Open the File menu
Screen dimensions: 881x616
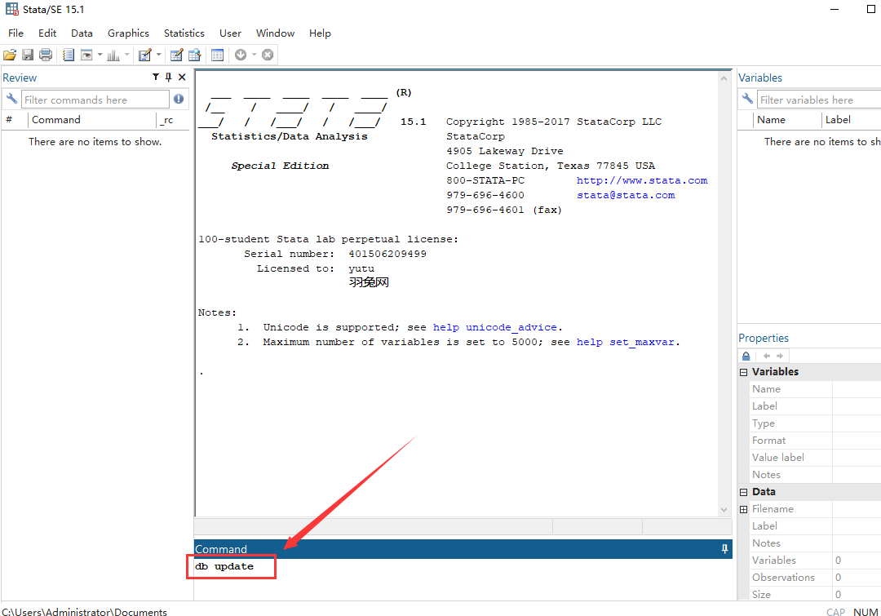pyautogui.click(x=15, y=33)
